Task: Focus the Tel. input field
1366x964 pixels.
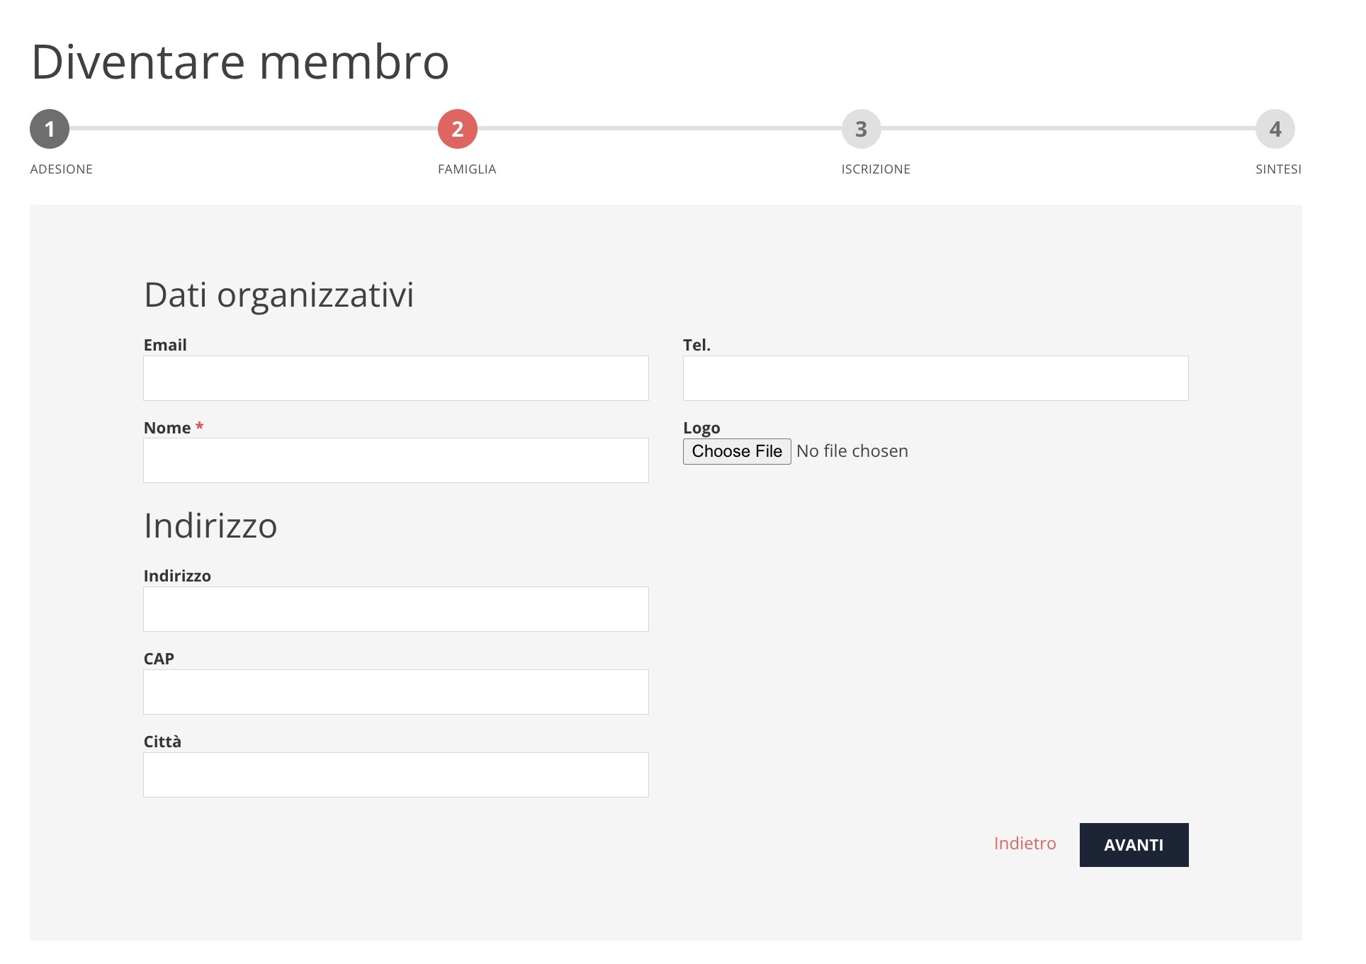Action: pos(935,378)
